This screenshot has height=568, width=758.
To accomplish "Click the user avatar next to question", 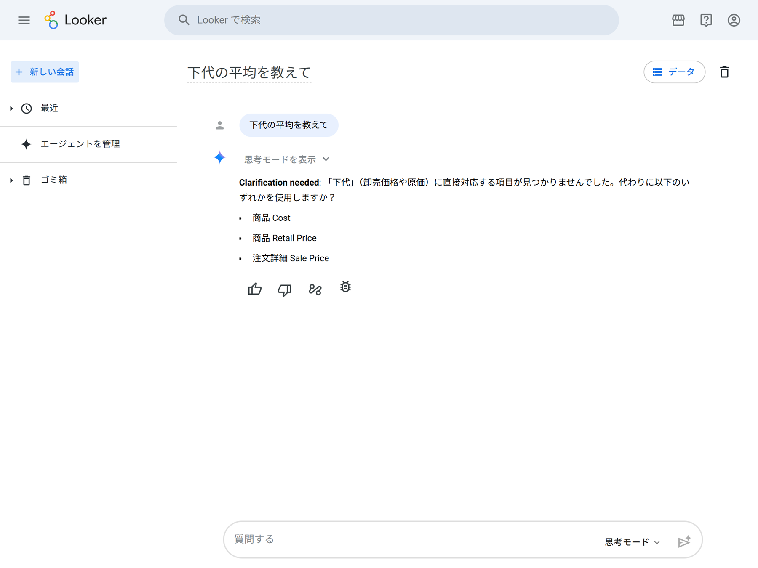I will [220, 125].
